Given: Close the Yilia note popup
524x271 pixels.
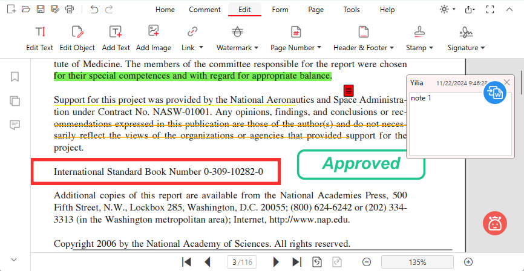Looking at the screenshot, I should click(507, 82).
